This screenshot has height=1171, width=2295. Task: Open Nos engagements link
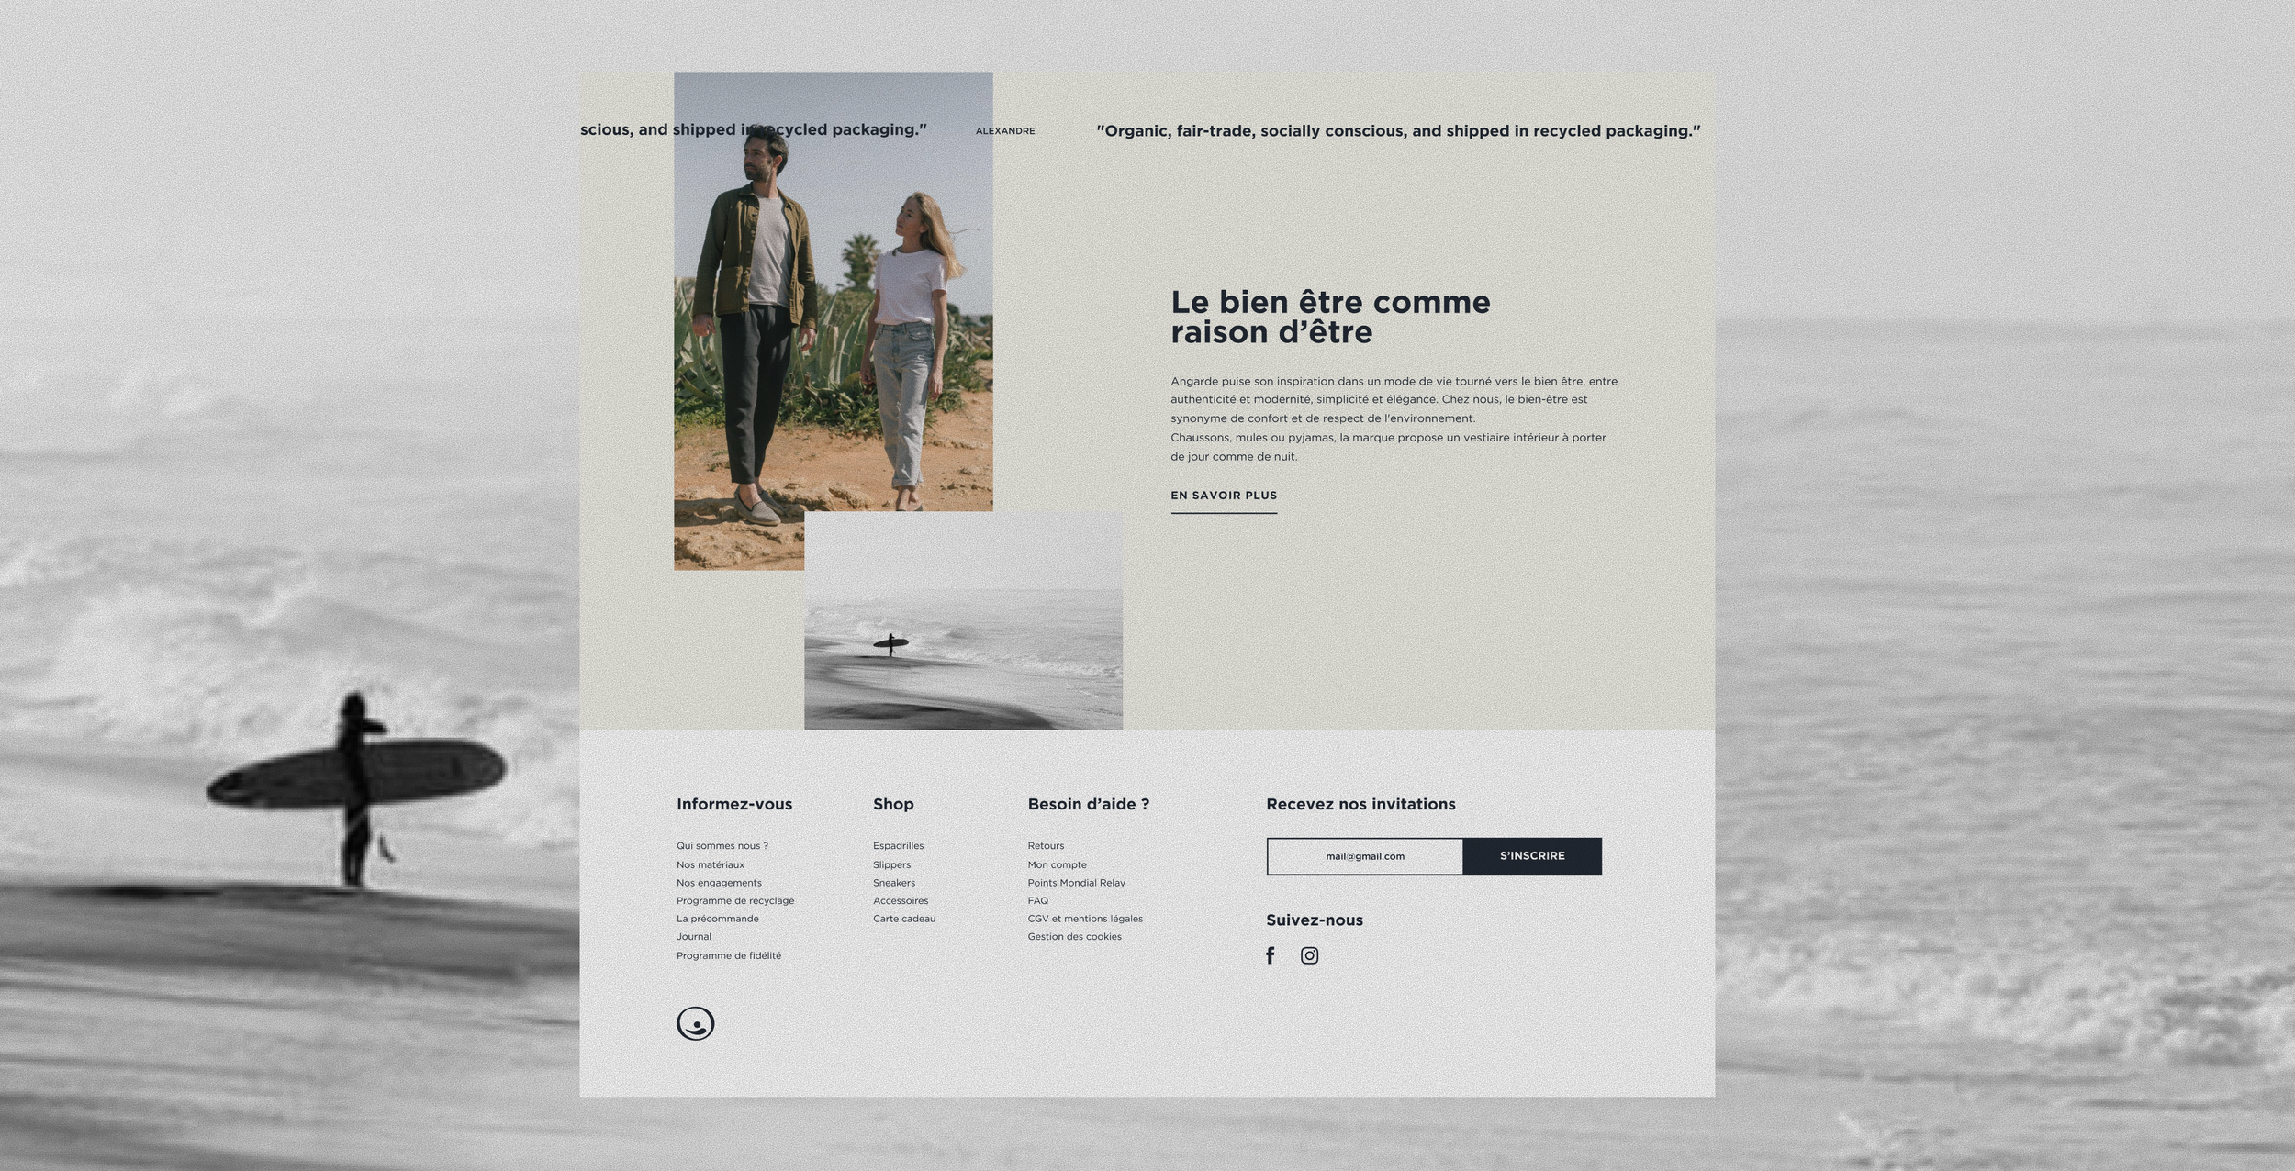pos(719,883)
